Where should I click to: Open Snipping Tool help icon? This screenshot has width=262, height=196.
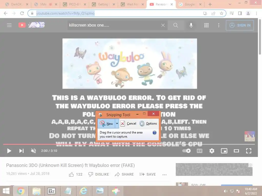click(154, 133)
